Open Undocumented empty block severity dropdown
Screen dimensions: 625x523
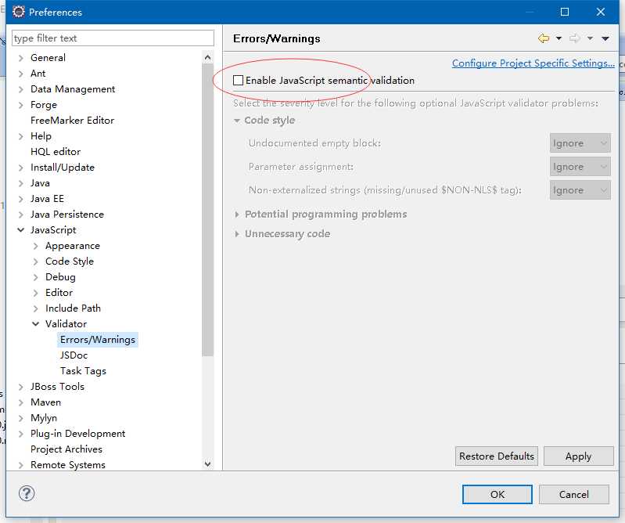[580, 143]
